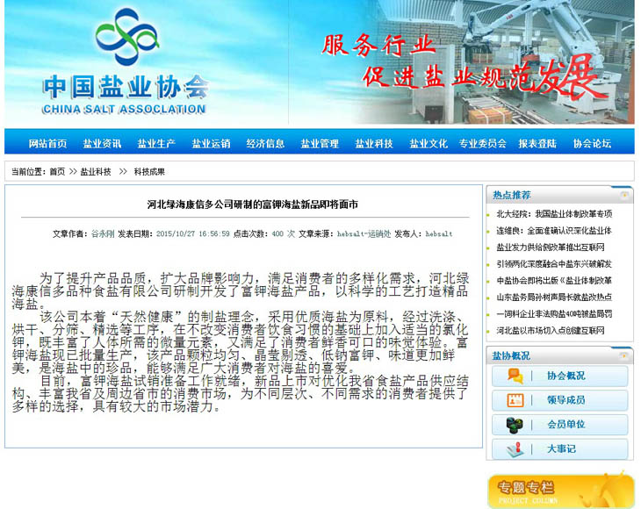Click the publish date 2015/10/27 16:56:59
This screenshot has height=509, width=641.
193,233
